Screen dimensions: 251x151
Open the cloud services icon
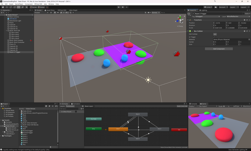click(216, 7)
